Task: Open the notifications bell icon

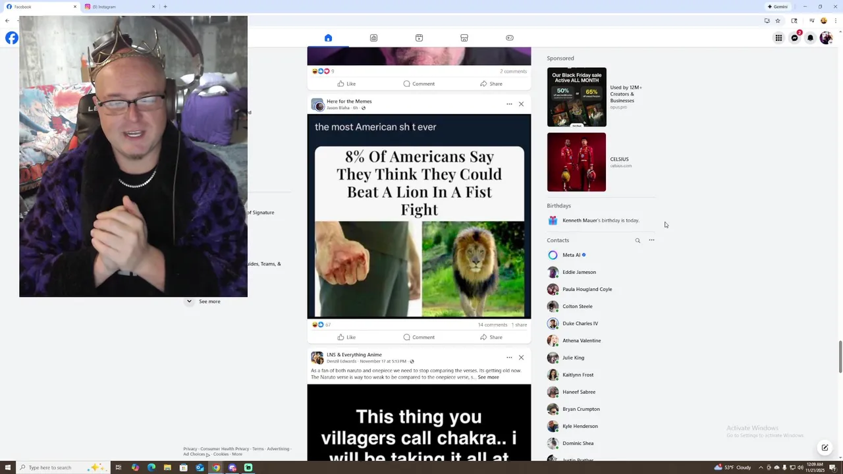Action: (810, 38)
